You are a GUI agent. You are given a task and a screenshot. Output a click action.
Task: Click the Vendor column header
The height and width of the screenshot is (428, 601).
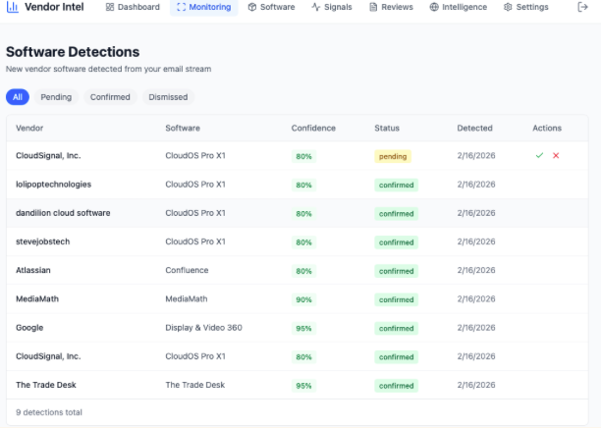coord(29,128)
